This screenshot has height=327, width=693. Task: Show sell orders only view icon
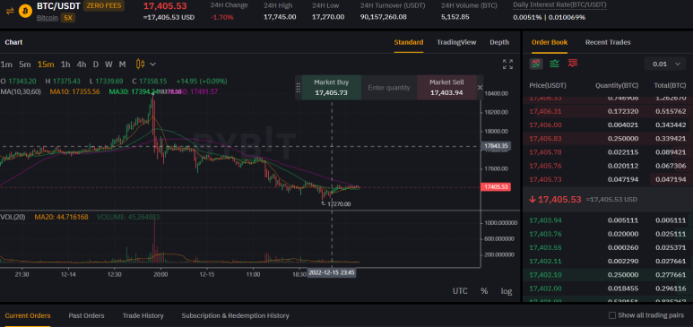[x=573, y=64]
